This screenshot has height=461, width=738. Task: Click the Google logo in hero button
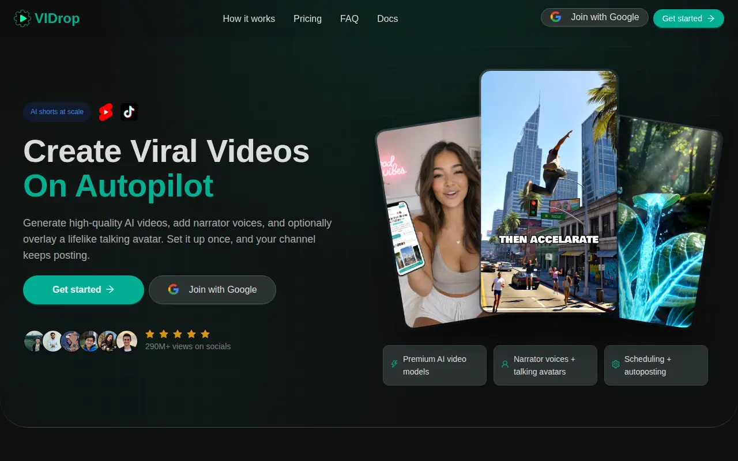pos(174,289)
